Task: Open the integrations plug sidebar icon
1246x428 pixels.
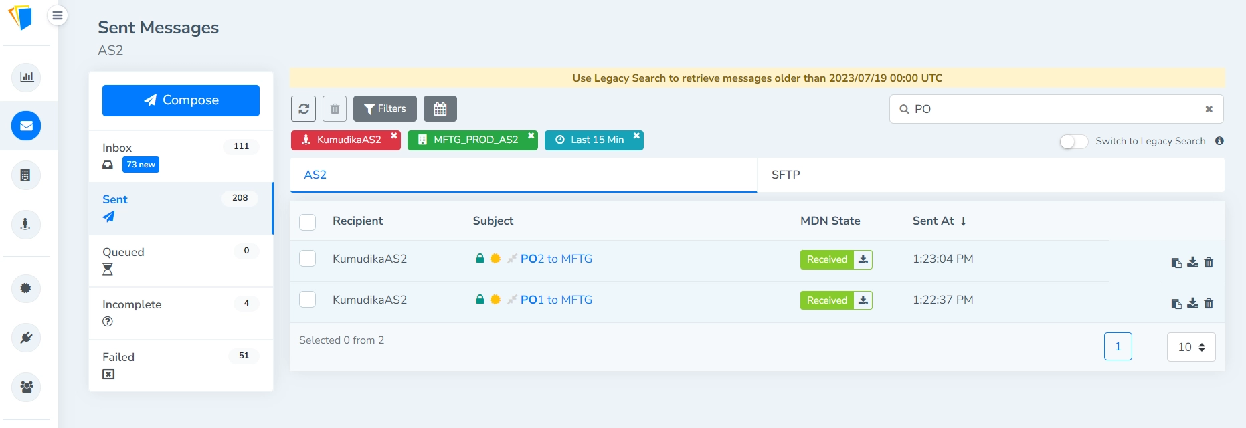Action: pyautogui.click(x=26, y=338)
